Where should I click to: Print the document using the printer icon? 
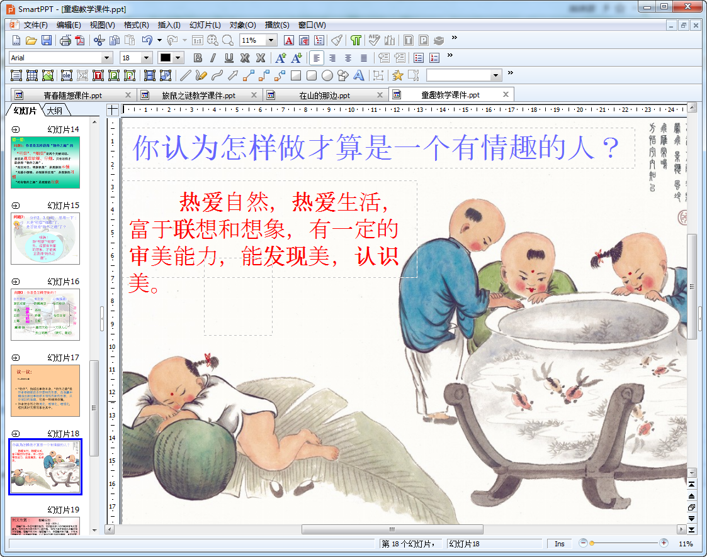tap(65, 40)
